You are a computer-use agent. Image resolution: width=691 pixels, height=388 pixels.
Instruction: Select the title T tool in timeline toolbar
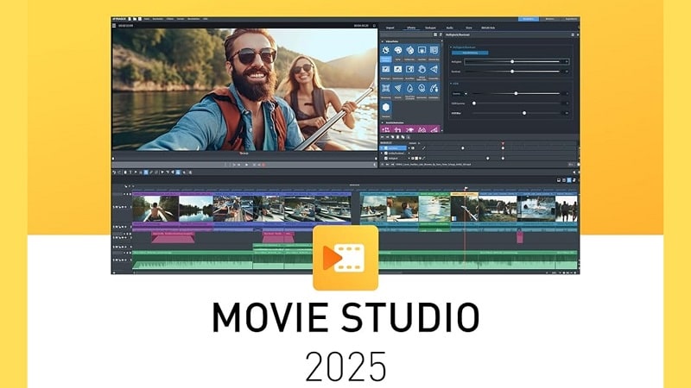[x=130, y=172]
